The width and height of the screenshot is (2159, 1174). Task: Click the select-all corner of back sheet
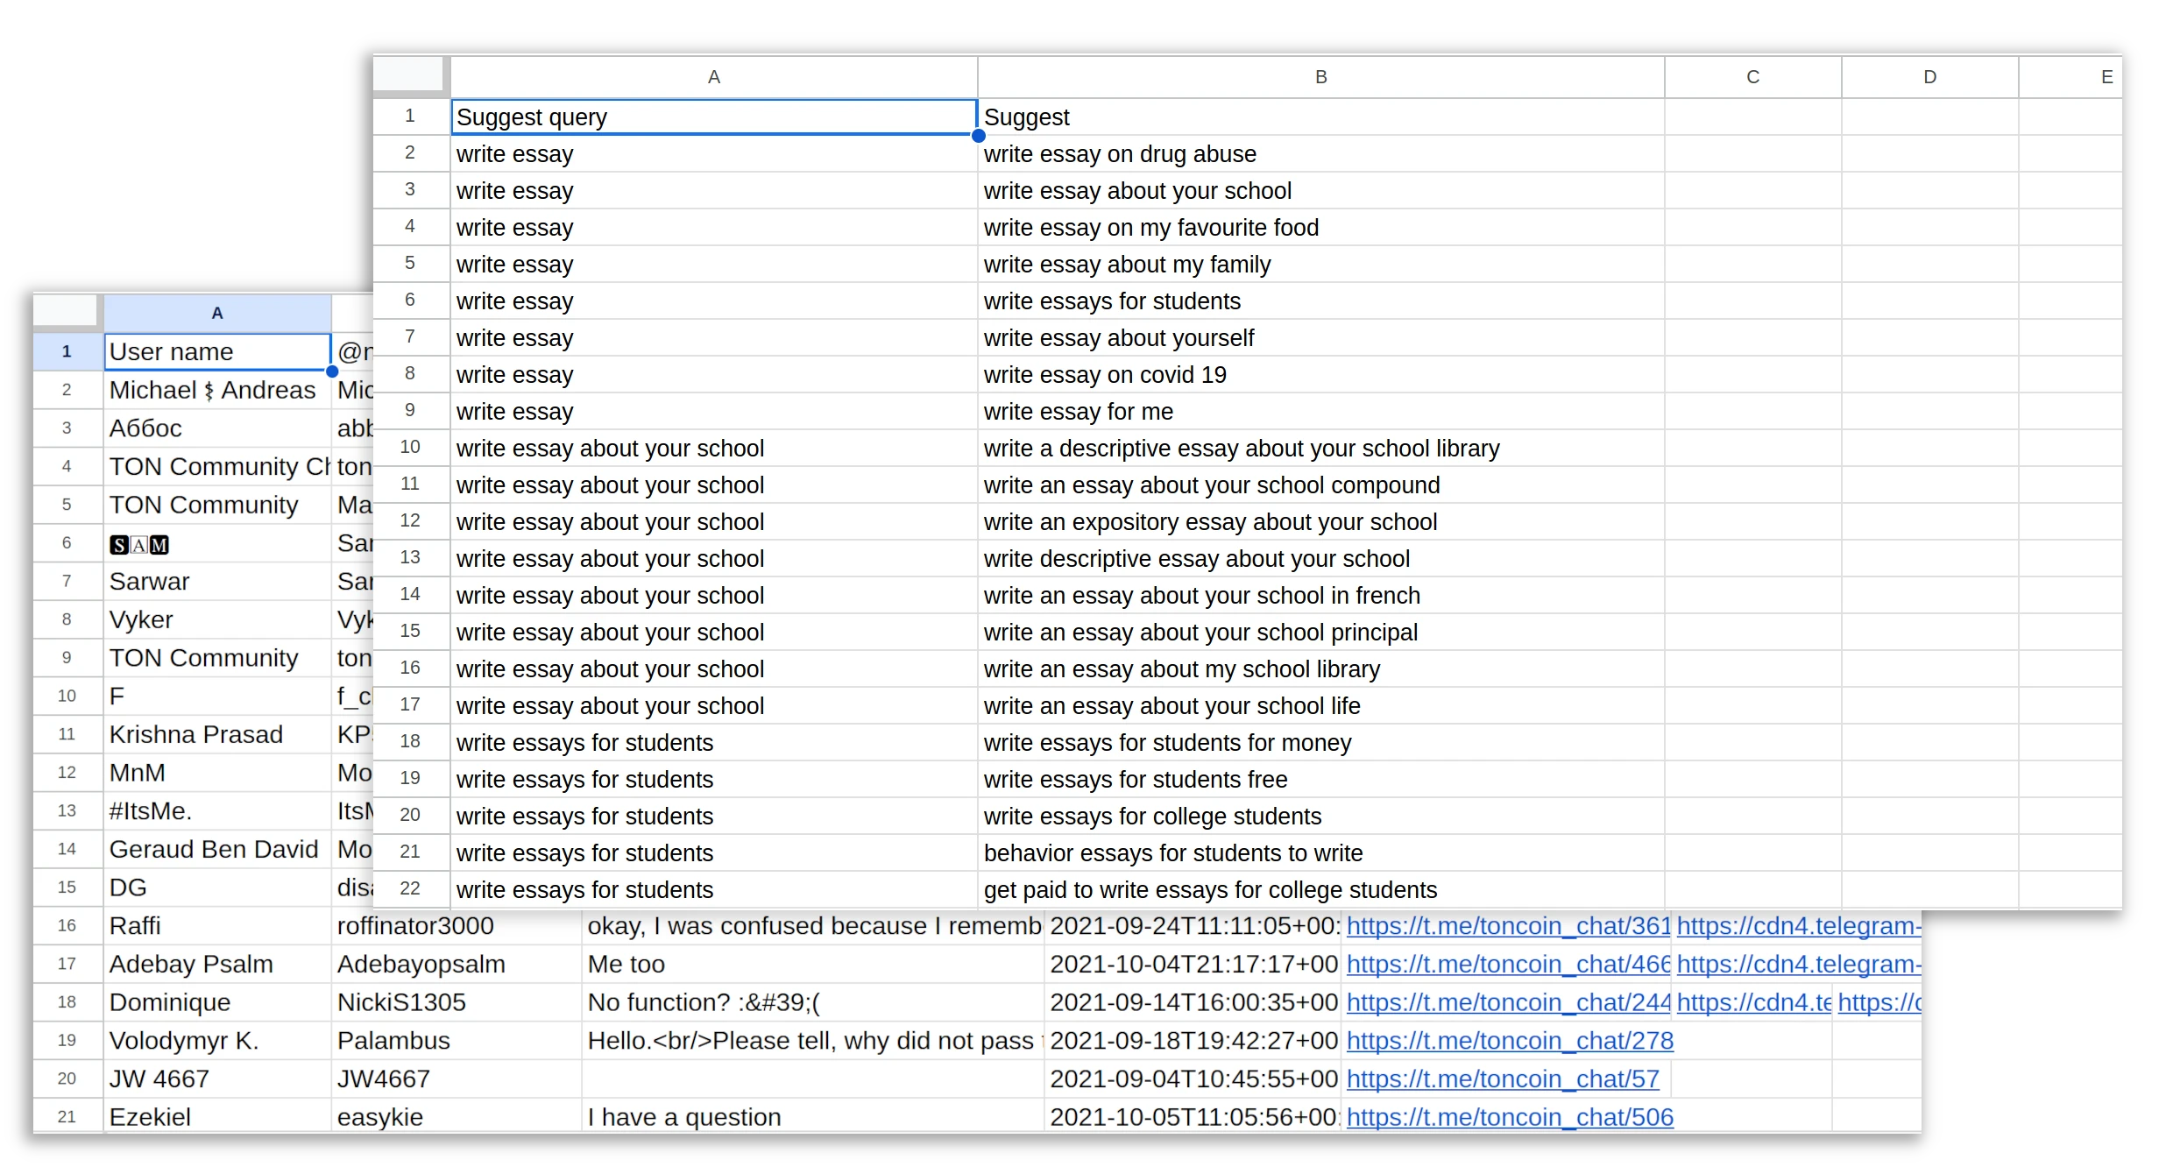tap(66, 311)
